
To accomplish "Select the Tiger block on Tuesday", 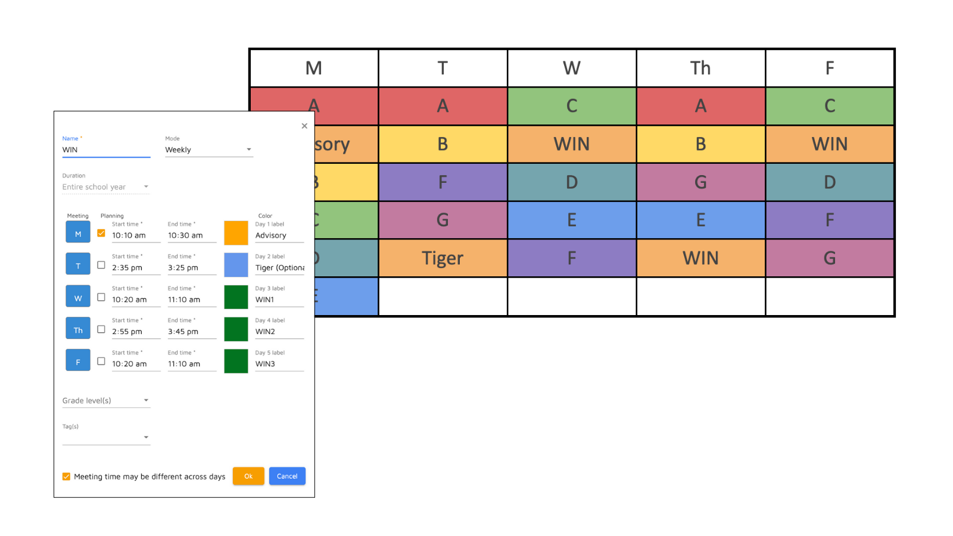I will click(x=443, y=258).
